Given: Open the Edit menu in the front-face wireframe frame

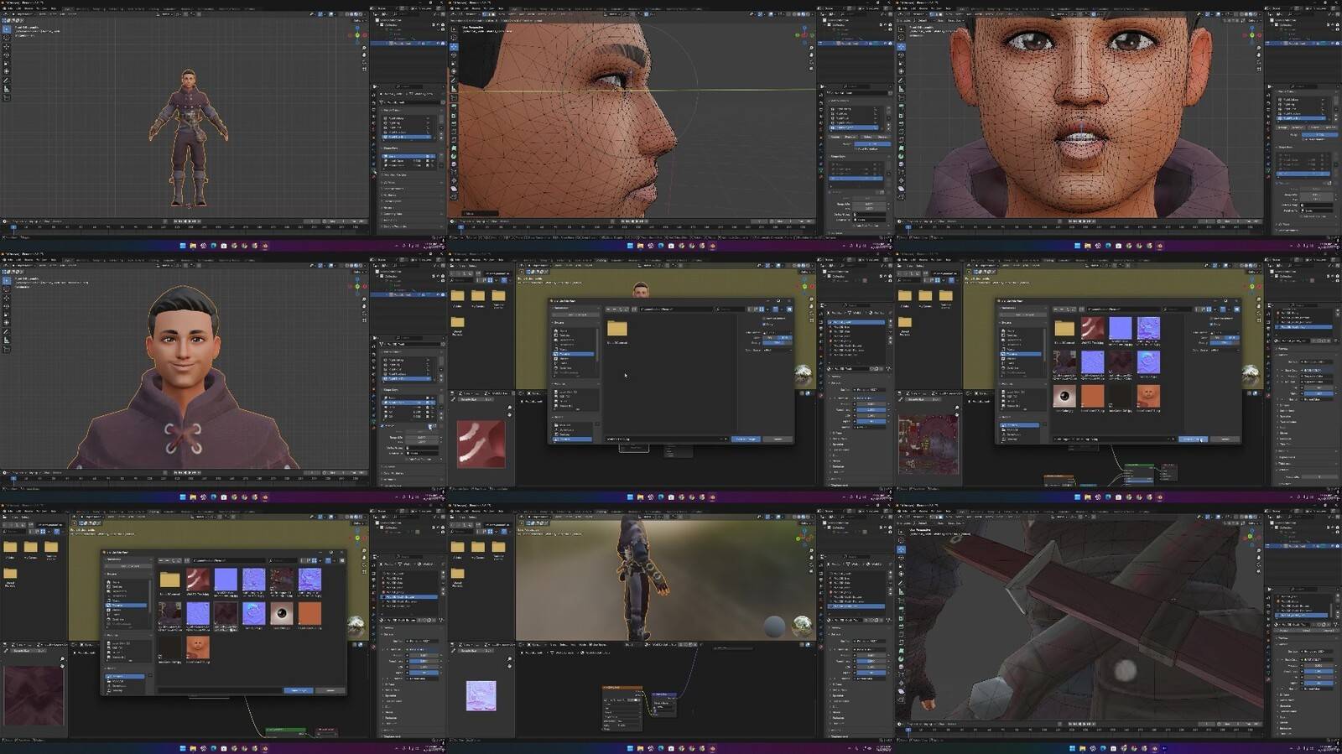Looking at the screenshot, I should coord(913,8).
